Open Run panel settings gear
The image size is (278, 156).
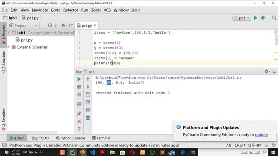click(x=267, y=71)
